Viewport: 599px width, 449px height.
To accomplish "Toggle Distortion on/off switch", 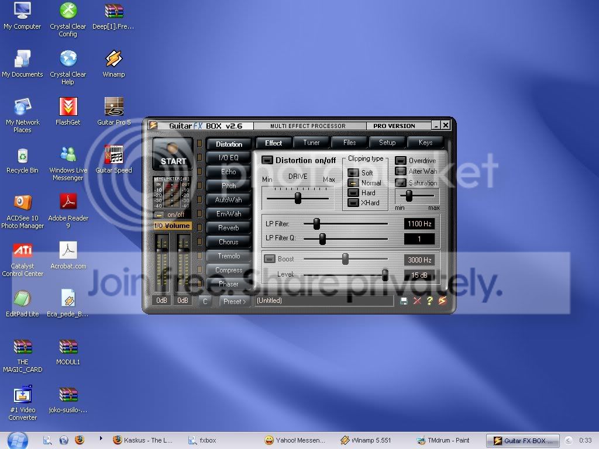I will (x=267, y=160).
